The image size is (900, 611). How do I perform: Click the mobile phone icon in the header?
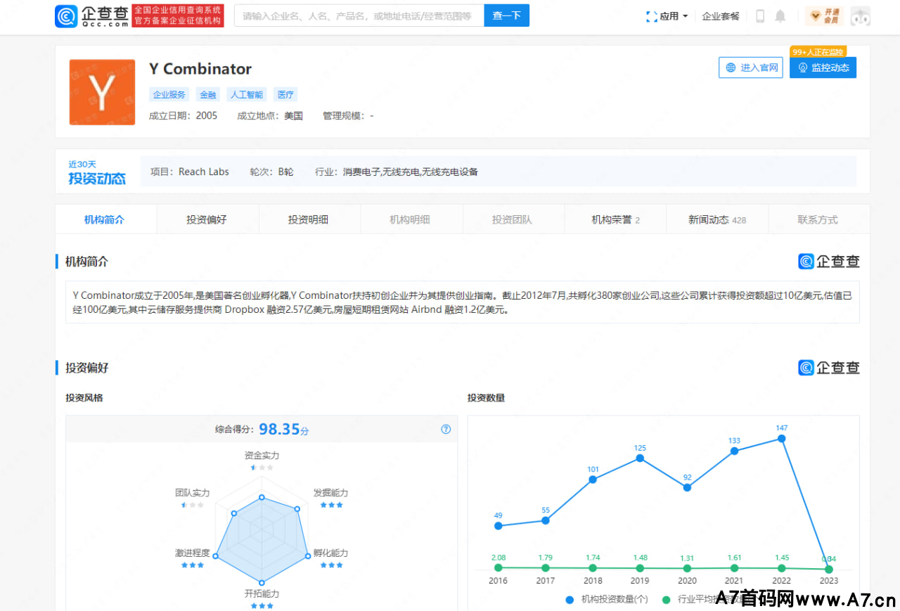coord(760,16)
